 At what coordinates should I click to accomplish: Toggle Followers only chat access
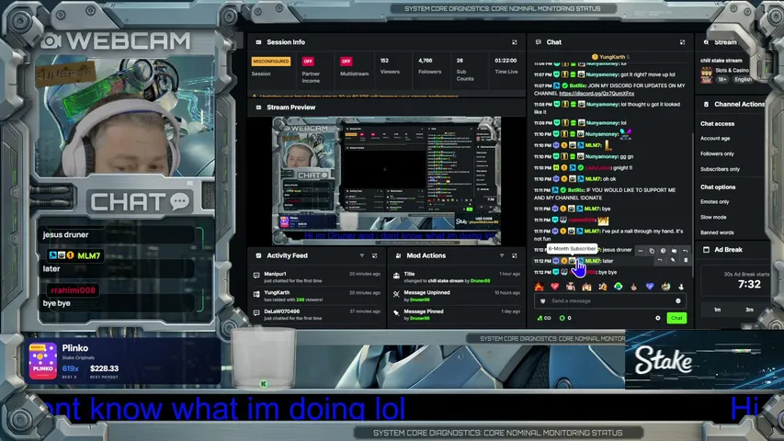coord(717,154)
